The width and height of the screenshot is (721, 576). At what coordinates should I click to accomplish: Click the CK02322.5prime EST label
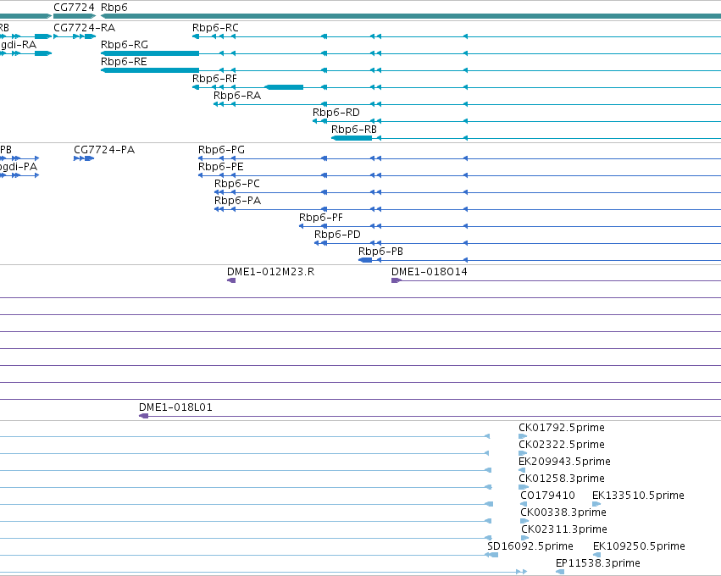(562, 445)
